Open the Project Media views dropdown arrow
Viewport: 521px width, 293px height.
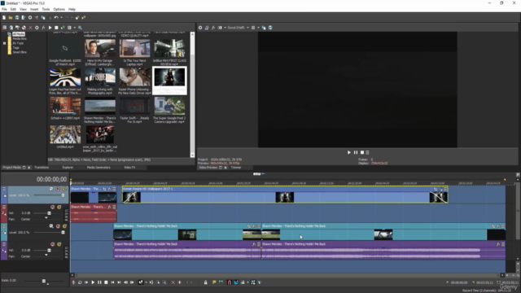[x=74, y=28]
